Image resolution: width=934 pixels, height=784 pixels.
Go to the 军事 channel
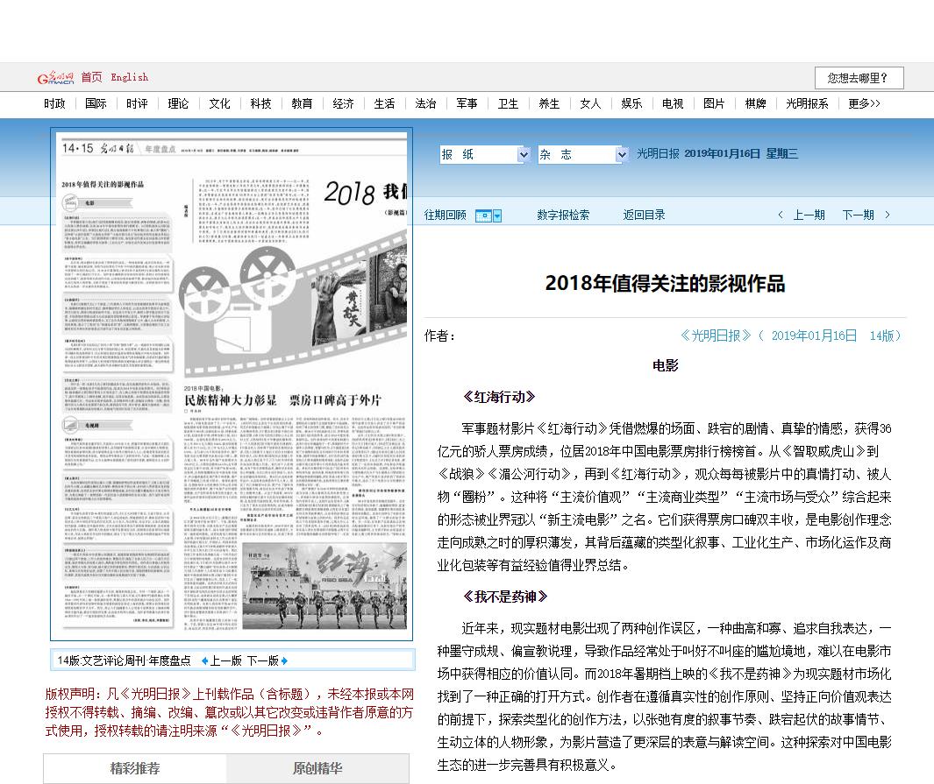tap(467, 103)
